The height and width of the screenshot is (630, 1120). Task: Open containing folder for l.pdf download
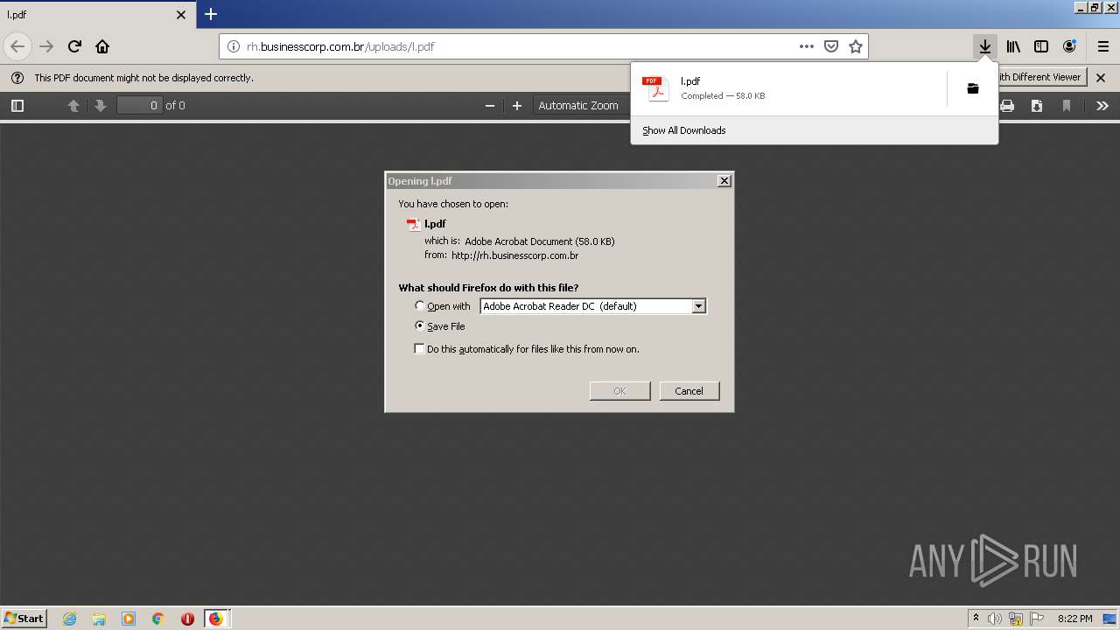click(x=972, y=88)
